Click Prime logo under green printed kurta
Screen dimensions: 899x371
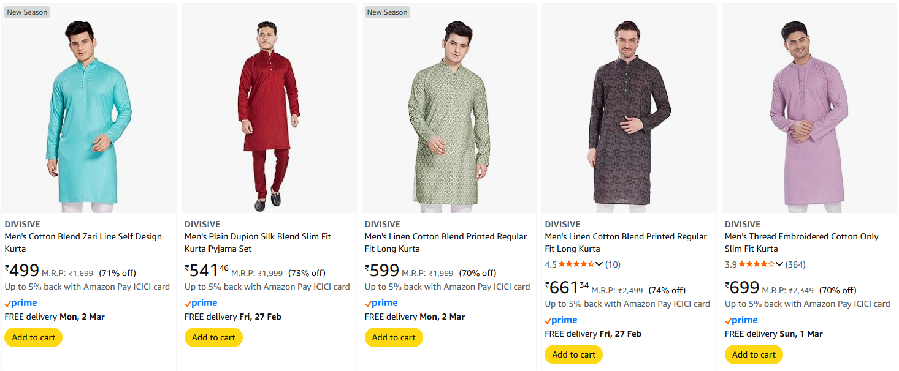click(381, 303)
